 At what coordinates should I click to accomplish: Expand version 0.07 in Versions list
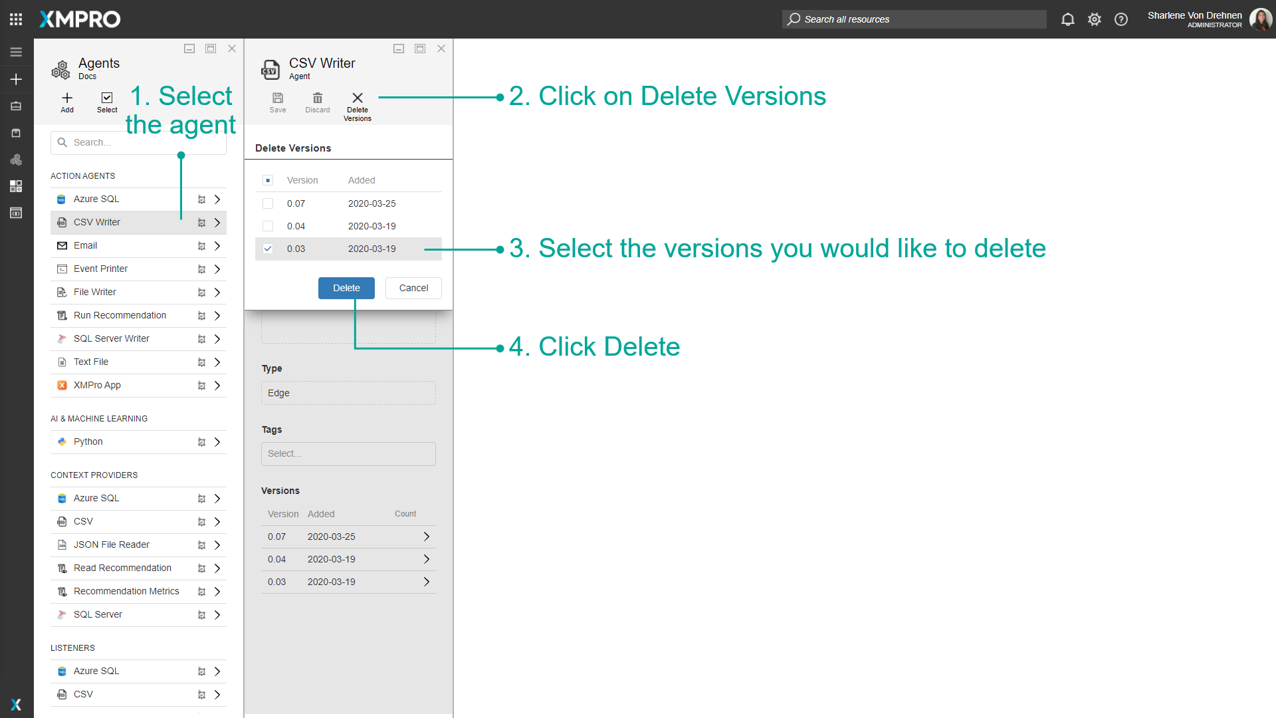click(427, 537)
